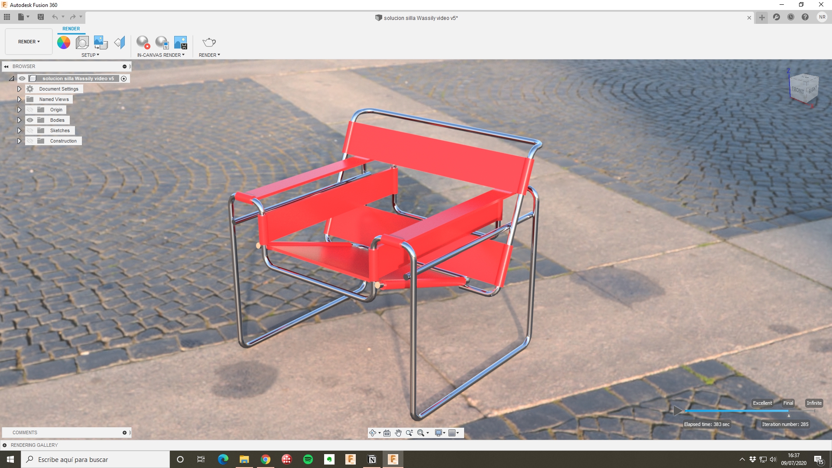832x468 pixels.
Task: Open Display Settings monitor icon
Action: tap(439, 433)
